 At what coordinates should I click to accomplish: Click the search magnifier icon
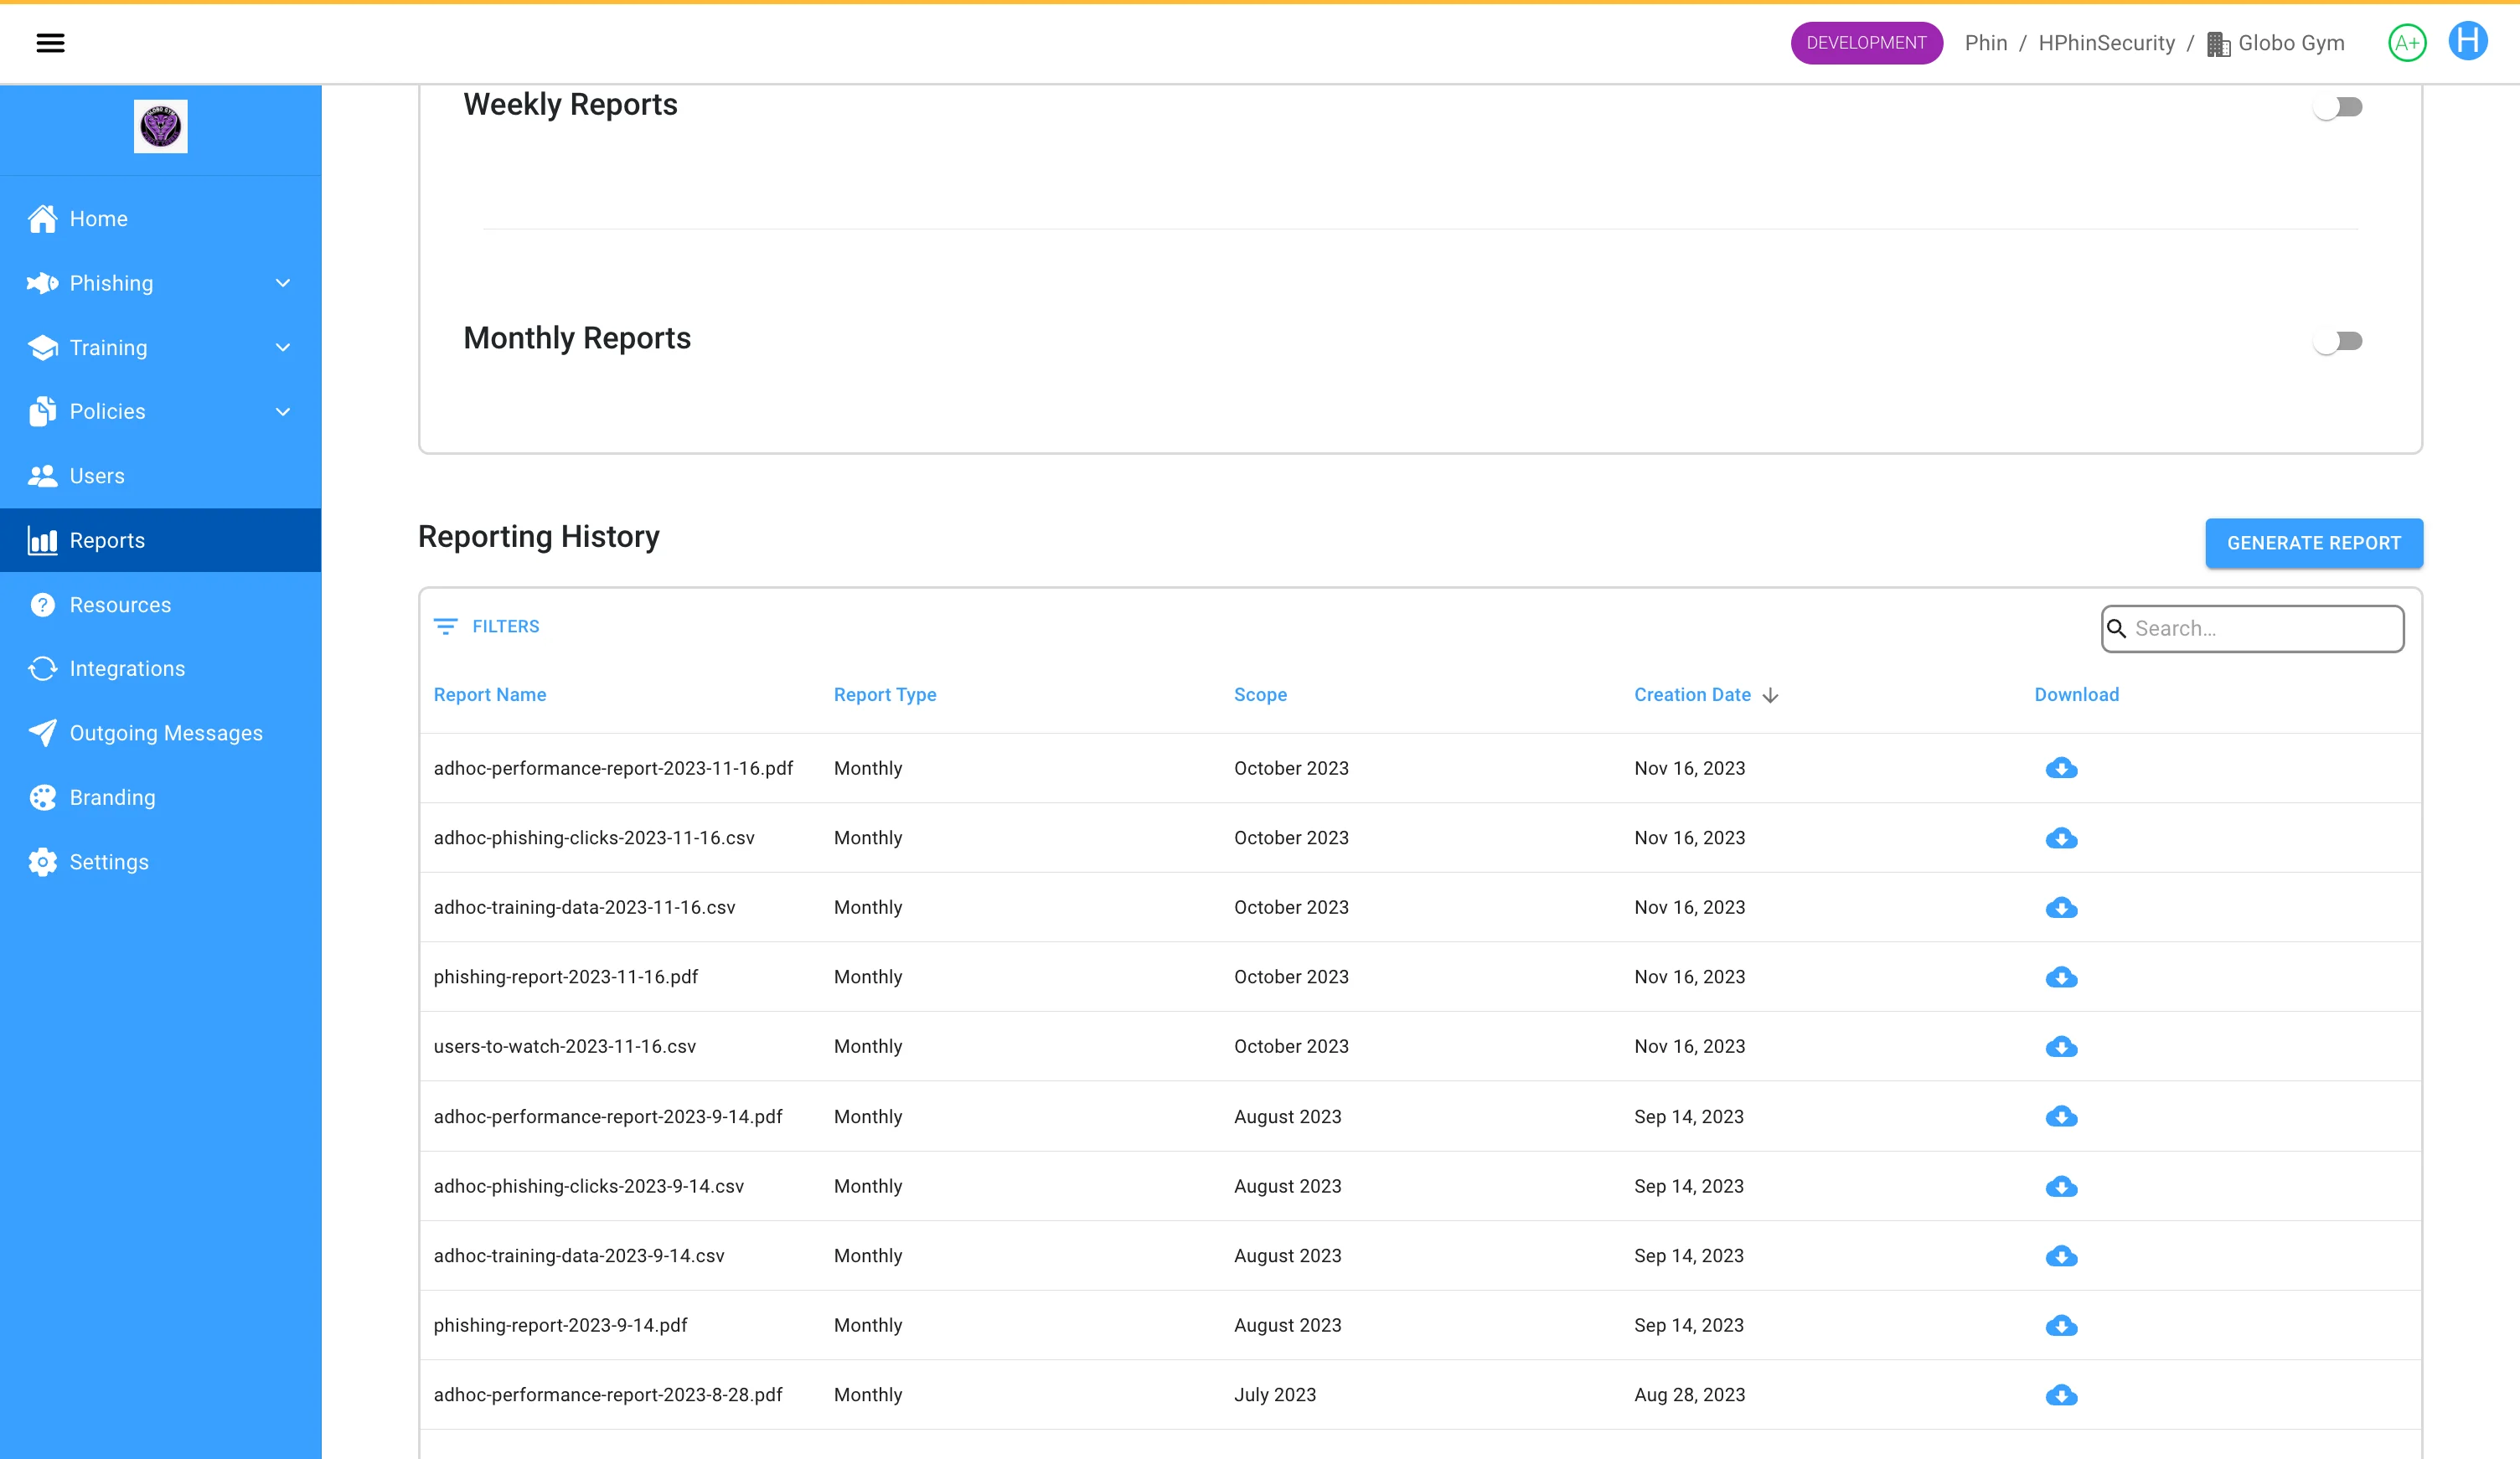pyautogui.click(x=2116, y=629)
